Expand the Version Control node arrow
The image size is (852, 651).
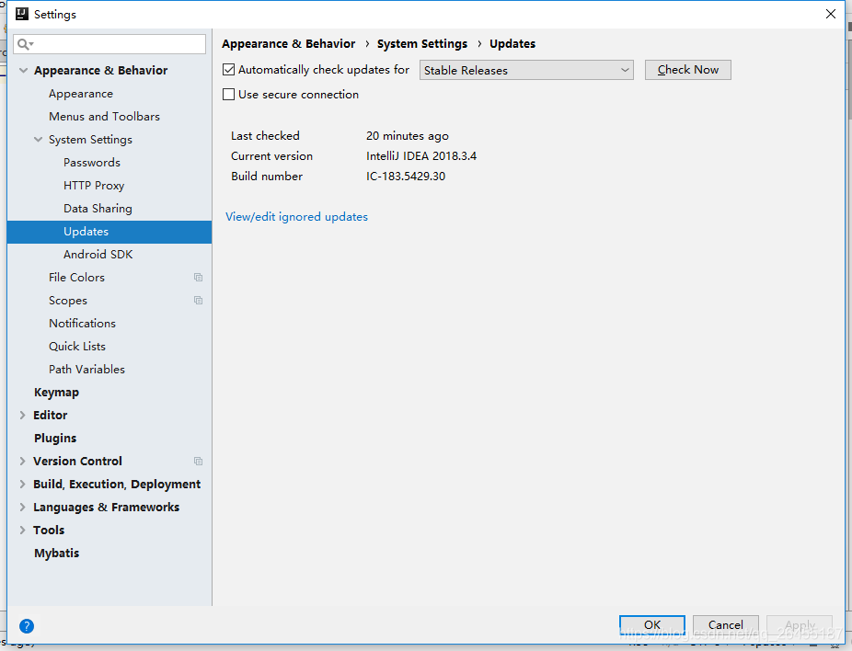(23, 461)
